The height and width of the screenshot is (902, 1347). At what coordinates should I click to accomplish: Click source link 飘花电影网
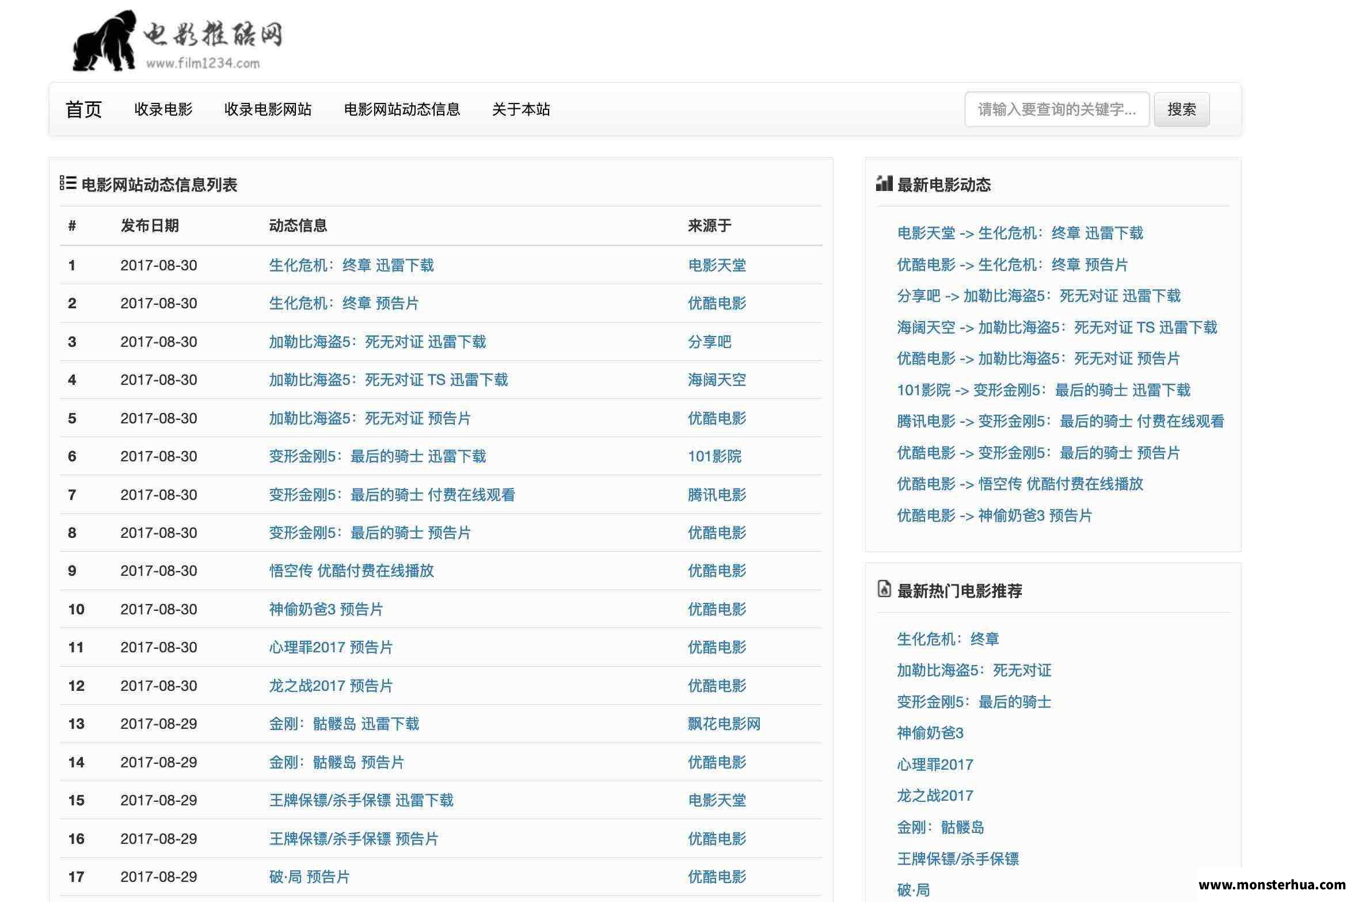coord(724,724)
